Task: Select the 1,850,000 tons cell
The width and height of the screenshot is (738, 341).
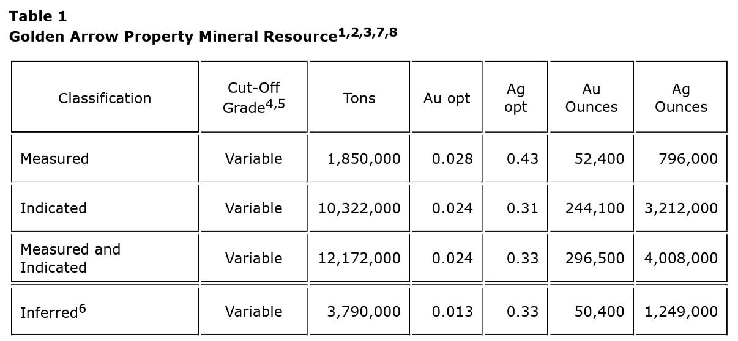Action: pos(363,159)
